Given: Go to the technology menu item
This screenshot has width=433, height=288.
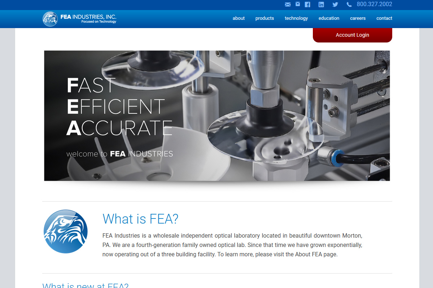Looking at the screenshot, I should coord(296,18).
